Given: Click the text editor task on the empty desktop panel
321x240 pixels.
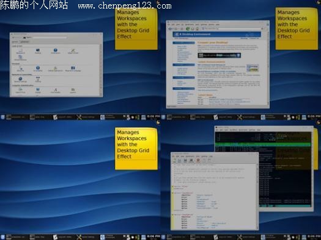Looking at the screenshot, I should (x=62, y=237).
